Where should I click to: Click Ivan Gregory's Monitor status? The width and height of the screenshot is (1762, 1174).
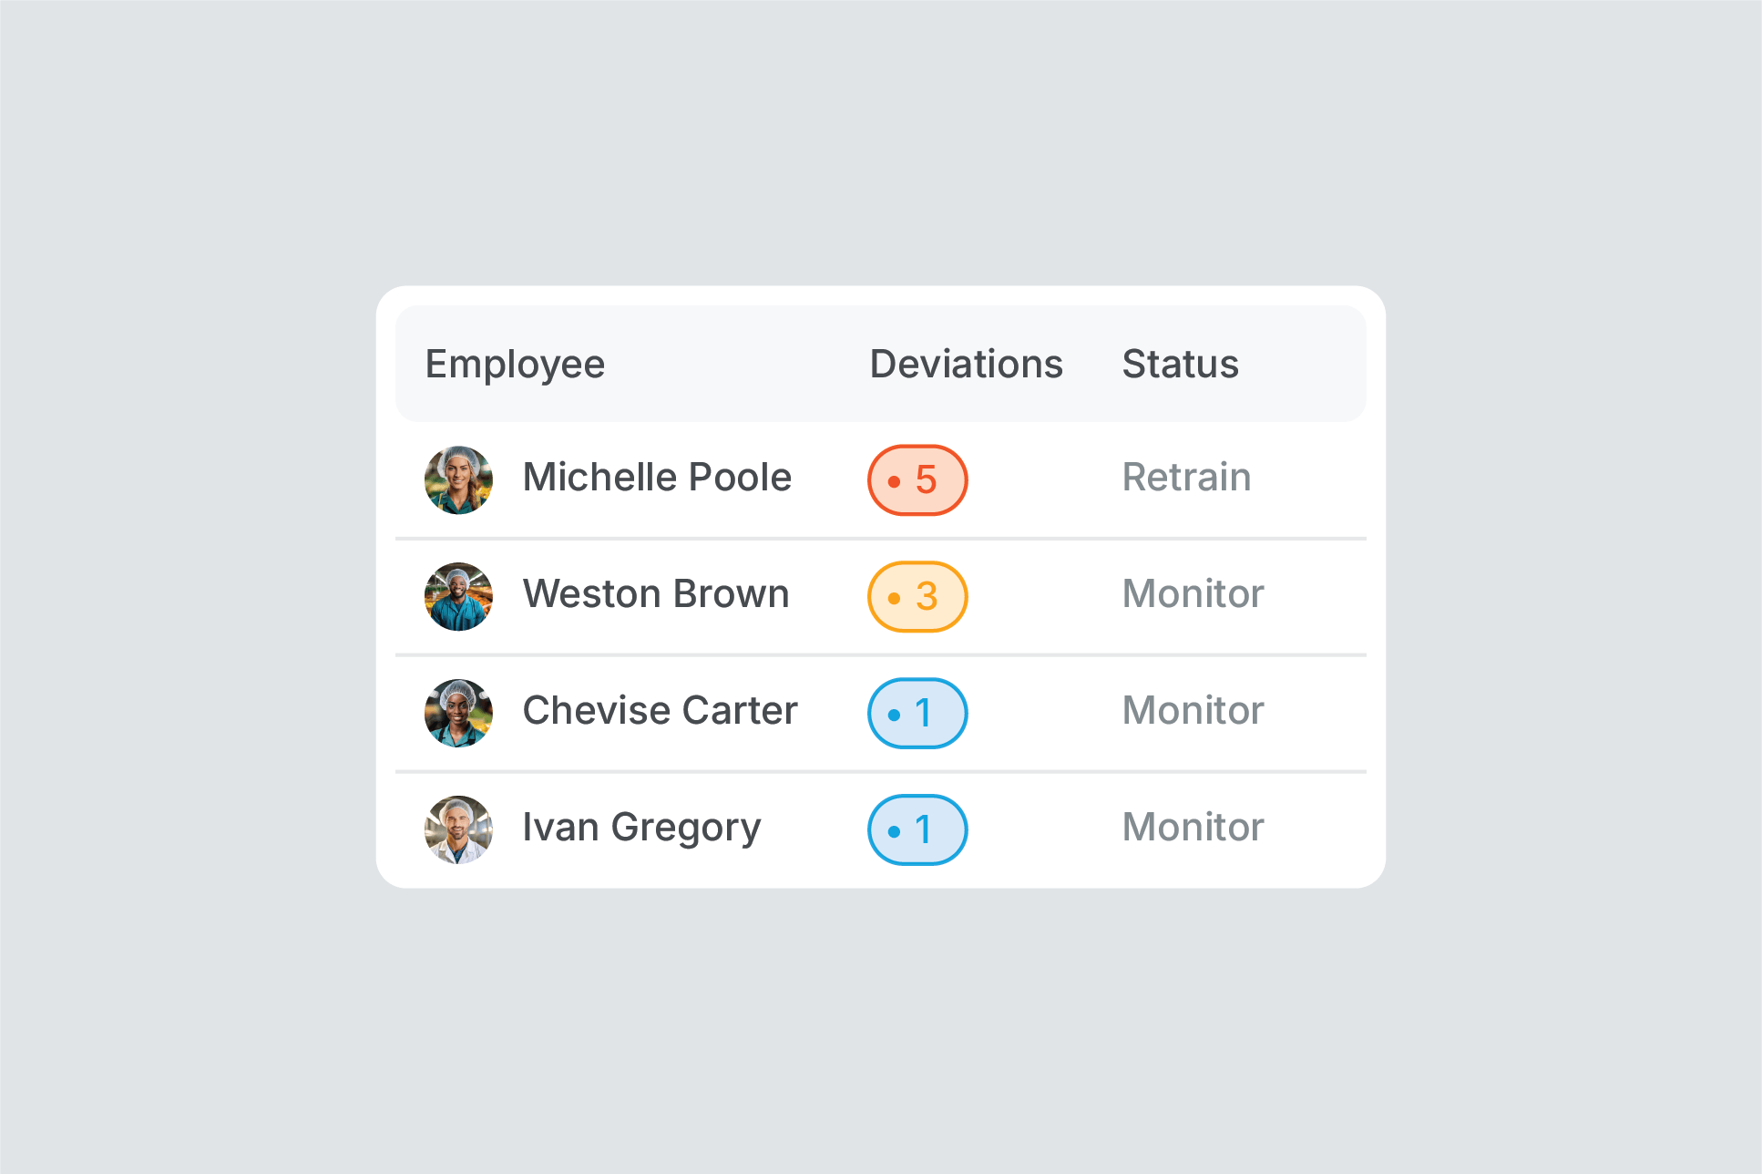pos(1193,827)
